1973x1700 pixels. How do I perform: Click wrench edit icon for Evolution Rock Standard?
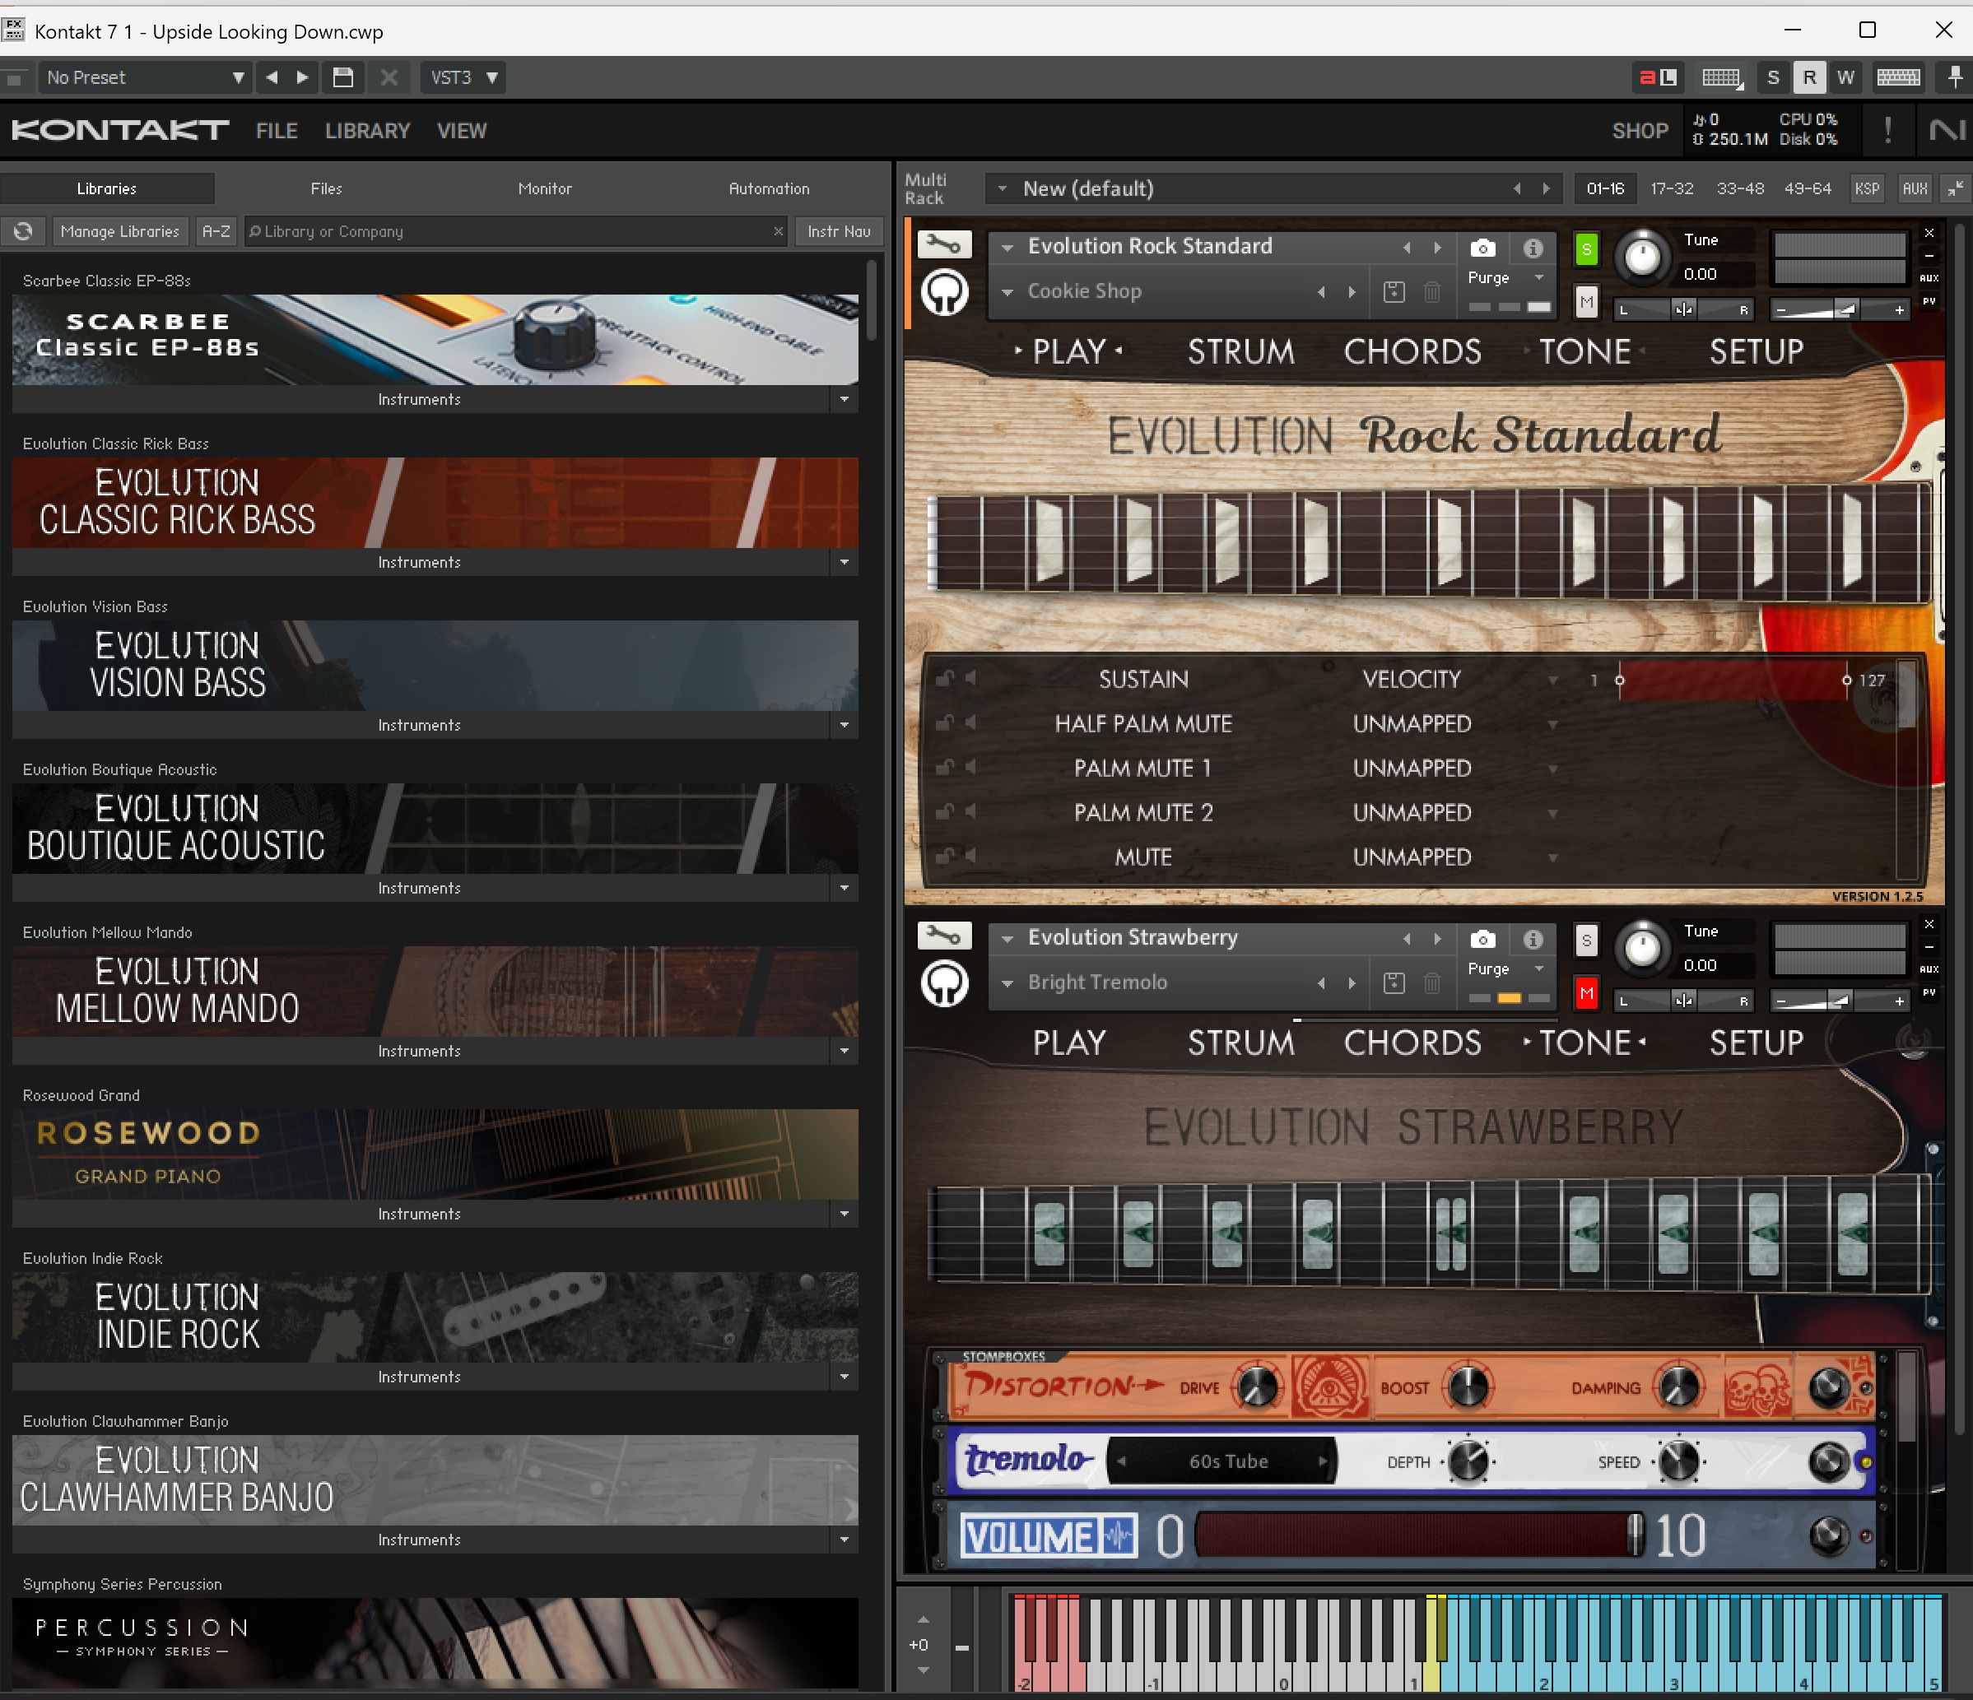[x=943, y=245]
